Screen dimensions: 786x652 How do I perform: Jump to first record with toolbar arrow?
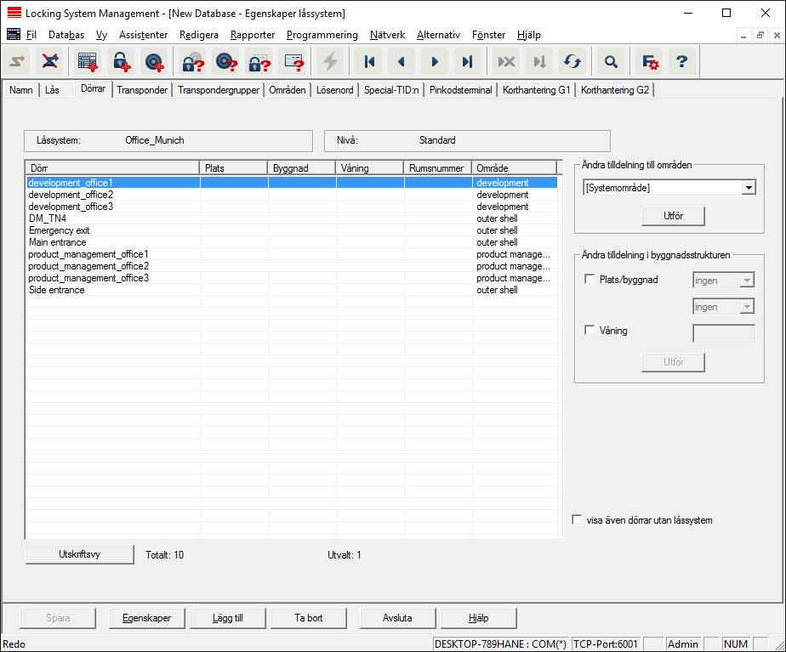click(369, 61)
